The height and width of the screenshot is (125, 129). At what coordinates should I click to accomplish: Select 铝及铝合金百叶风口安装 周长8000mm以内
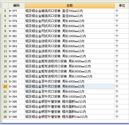tap(70, 92)
